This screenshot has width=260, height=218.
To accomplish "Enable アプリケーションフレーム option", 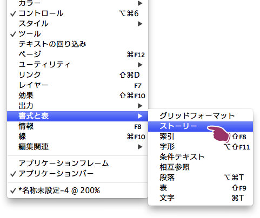I will coord(77,163).
